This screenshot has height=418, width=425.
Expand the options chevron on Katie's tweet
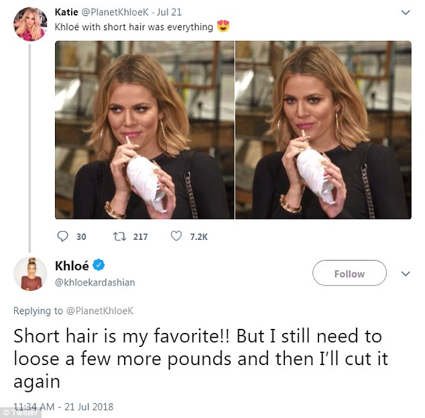point(406,13)
